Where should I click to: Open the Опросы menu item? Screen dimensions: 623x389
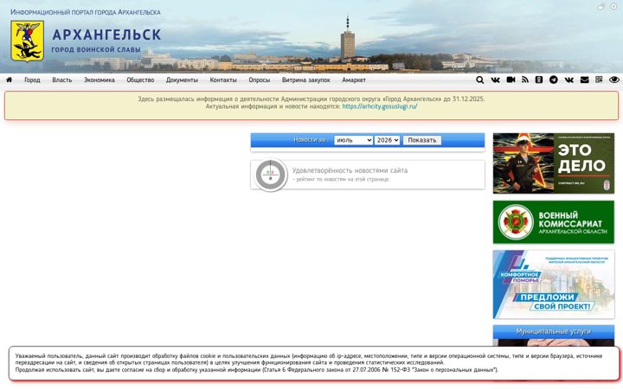[260, 80]
